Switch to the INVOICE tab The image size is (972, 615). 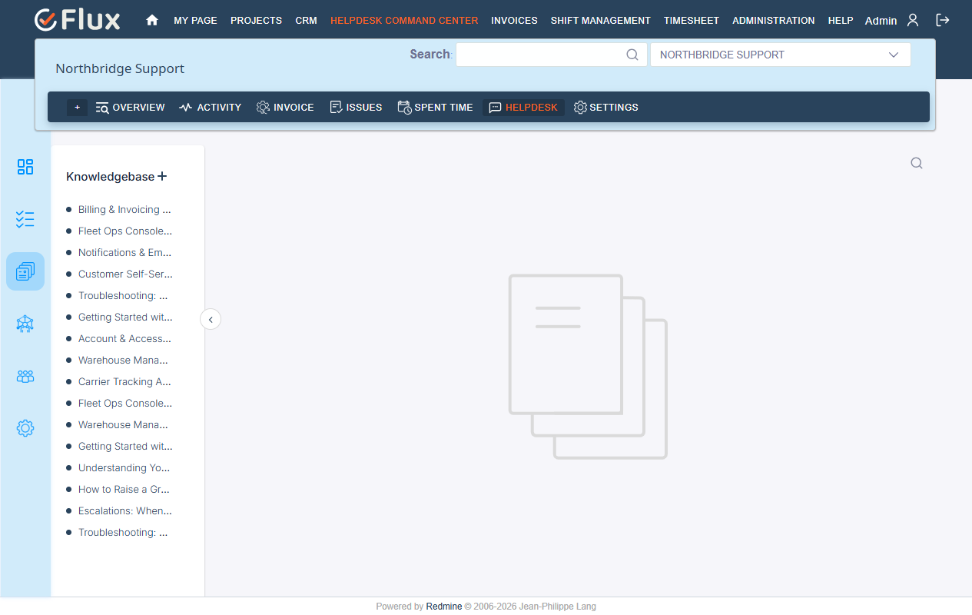click(x=285, y=108)
